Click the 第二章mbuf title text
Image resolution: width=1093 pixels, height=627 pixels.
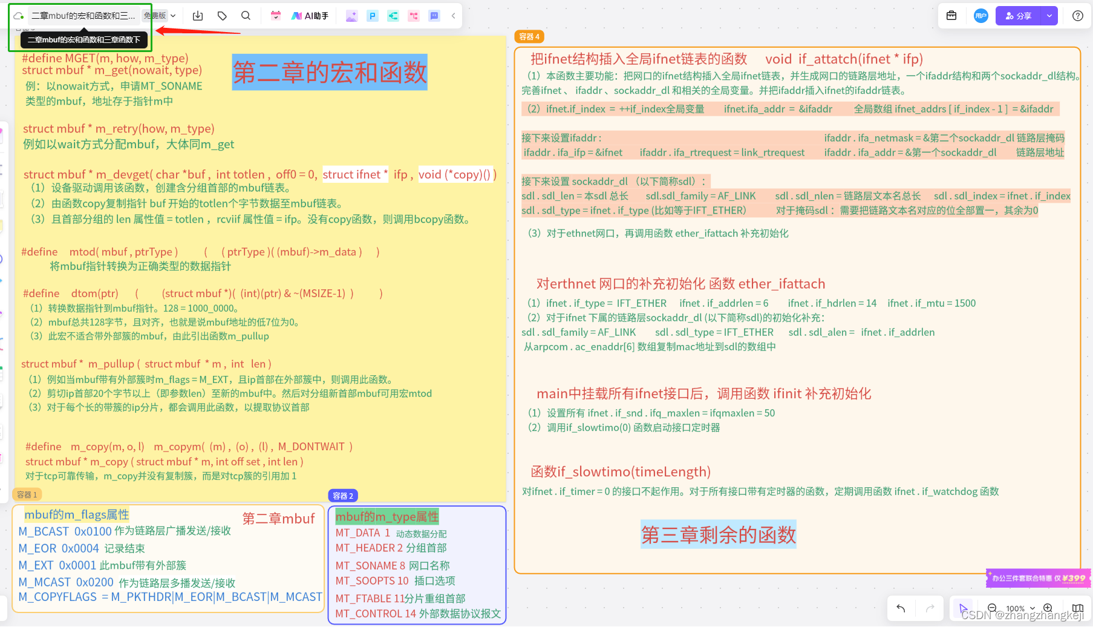click(x=279, y=519)
